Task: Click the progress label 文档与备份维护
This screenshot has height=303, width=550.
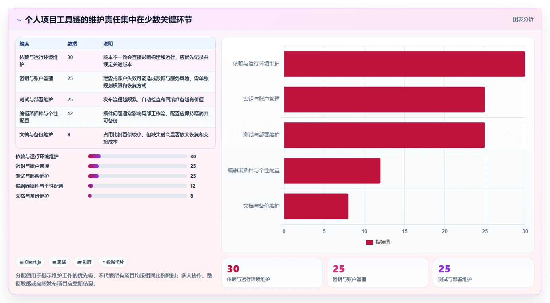Action: [x=32, y=196]
